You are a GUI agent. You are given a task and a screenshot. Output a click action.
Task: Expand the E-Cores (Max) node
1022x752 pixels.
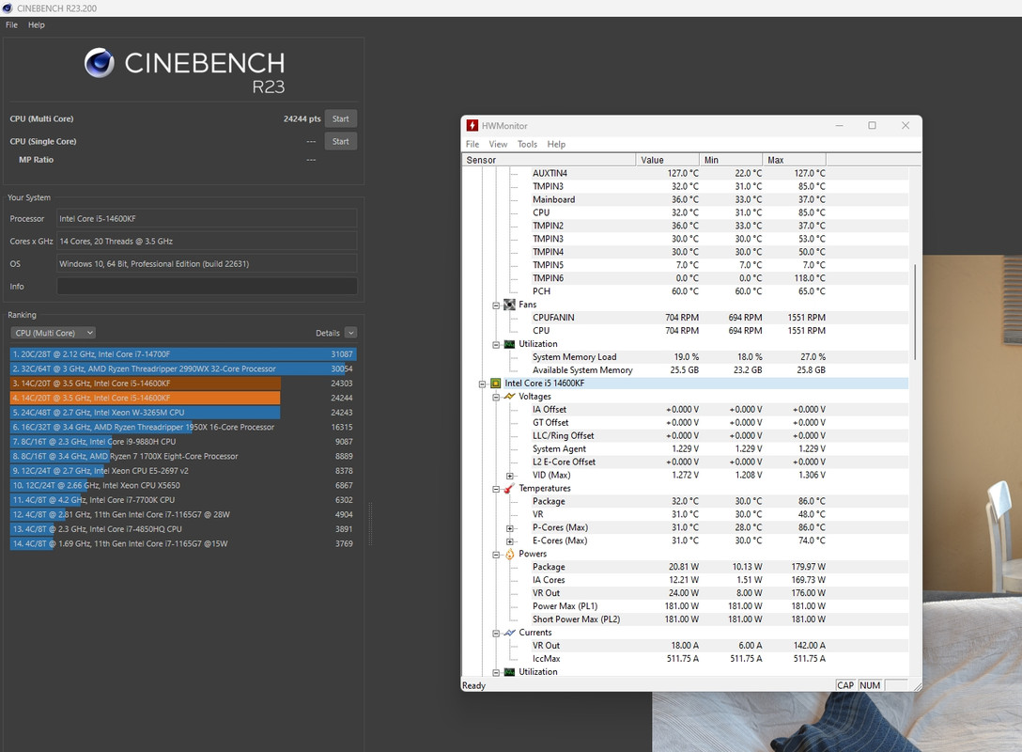pyautogui.click(x=510, y=541)
